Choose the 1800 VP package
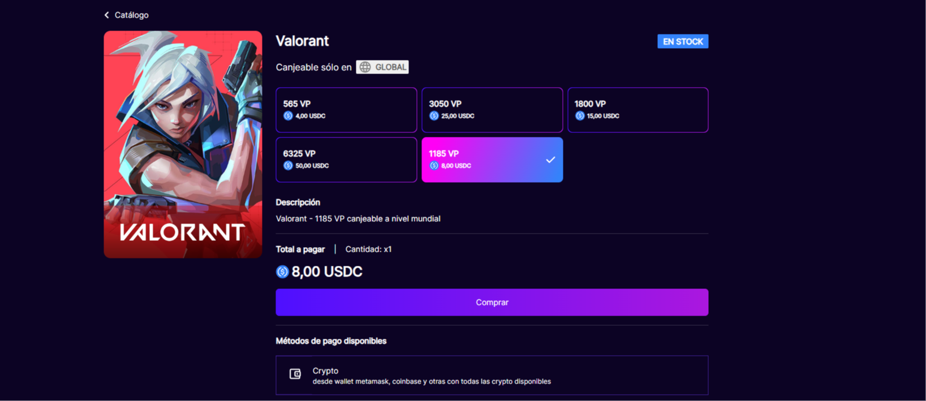This screenshot has height=401, width=926. [x=638, y=110]
